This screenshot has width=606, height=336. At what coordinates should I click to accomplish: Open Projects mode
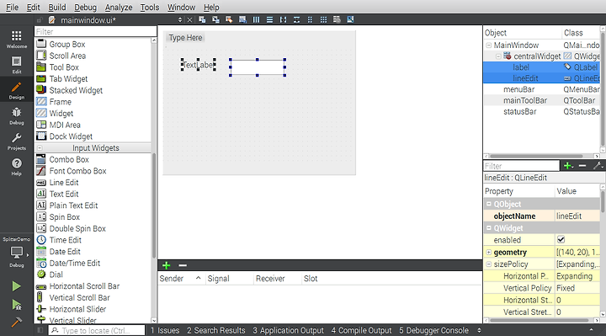coord(16,141)
